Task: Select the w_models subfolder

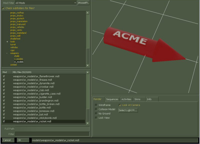Action: click(18, 62)
